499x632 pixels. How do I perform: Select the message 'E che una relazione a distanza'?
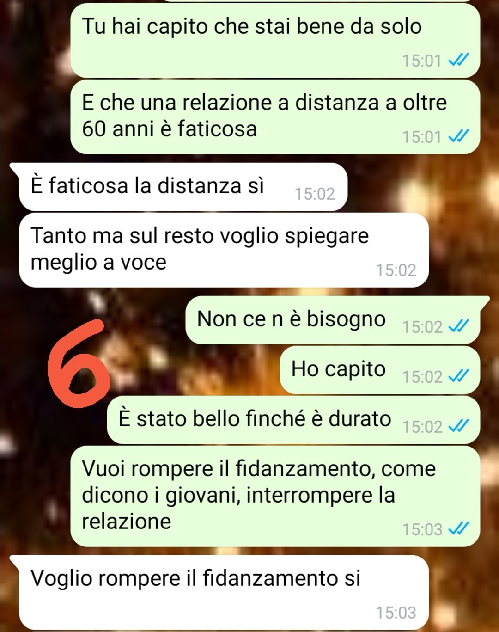pos(275,117)
